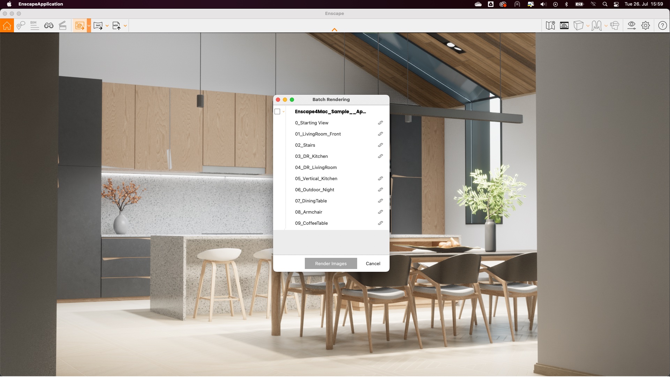Click the link icon beside 06_Outdoor_Night
Viewport: 670px width, 377px height.
(380, 190)
